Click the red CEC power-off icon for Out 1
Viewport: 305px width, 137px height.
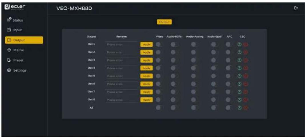tap(245, 44)
